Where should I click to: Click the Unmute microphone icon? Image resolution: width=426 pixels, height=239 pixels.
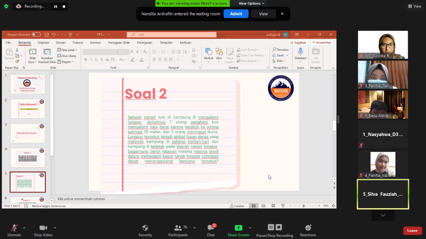pos(14,228)
